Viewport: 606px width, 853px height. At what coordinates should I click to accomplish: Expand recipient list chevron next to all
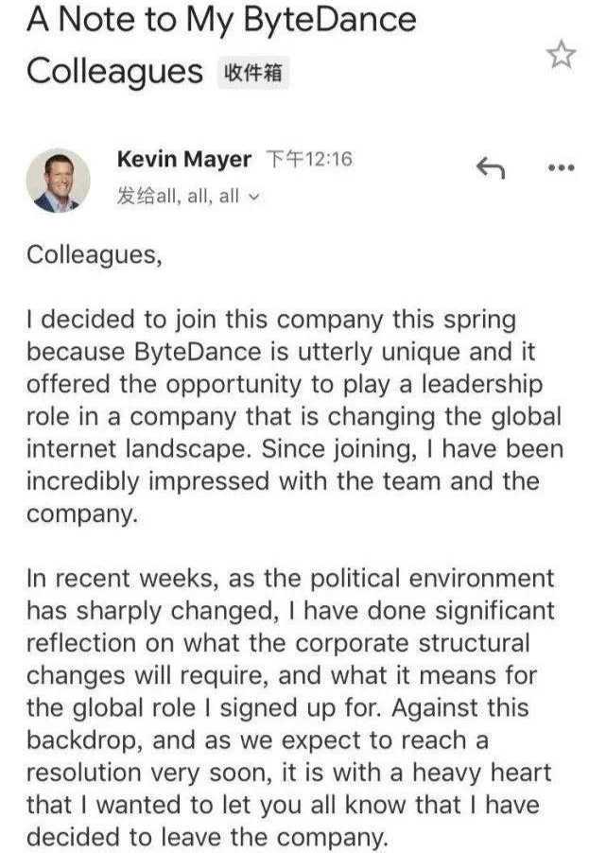252,198
